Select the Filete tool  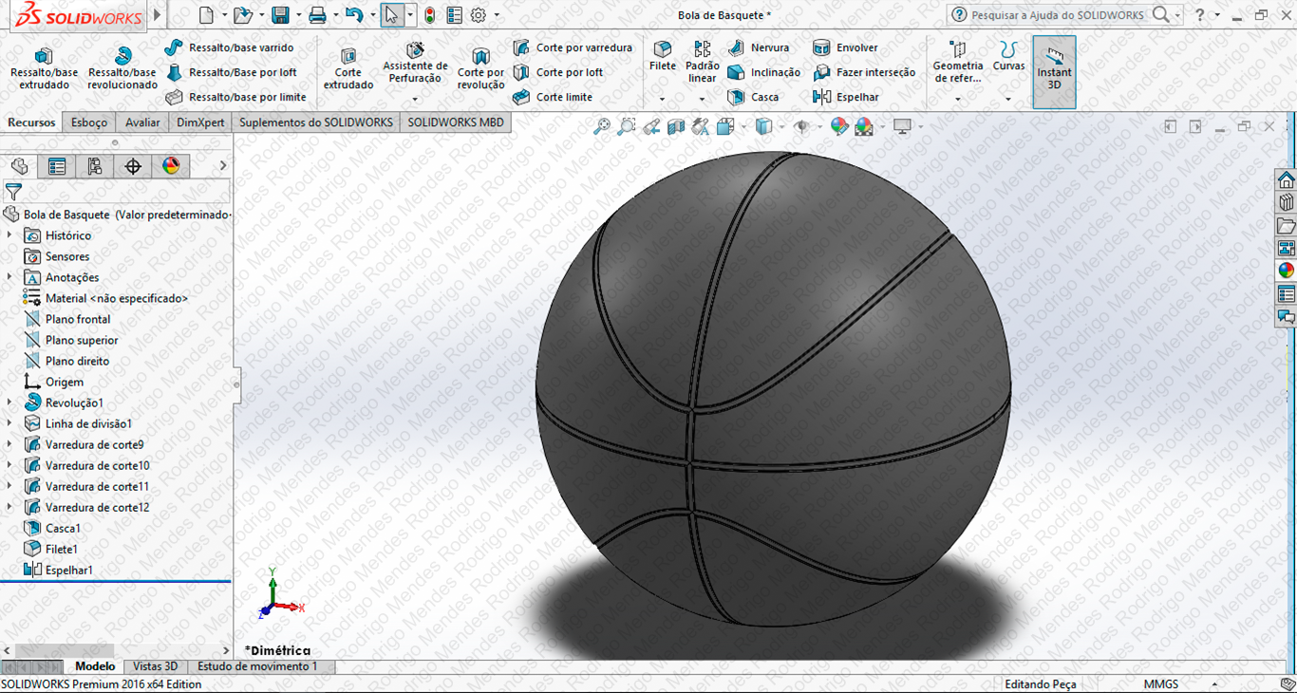[x=663, y=57]
